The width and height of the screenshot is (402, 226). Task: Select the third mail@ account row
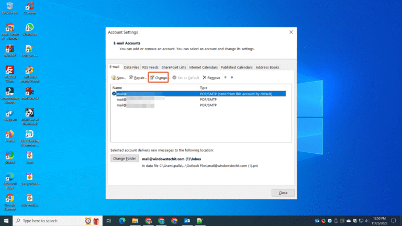tap(199, 105)
